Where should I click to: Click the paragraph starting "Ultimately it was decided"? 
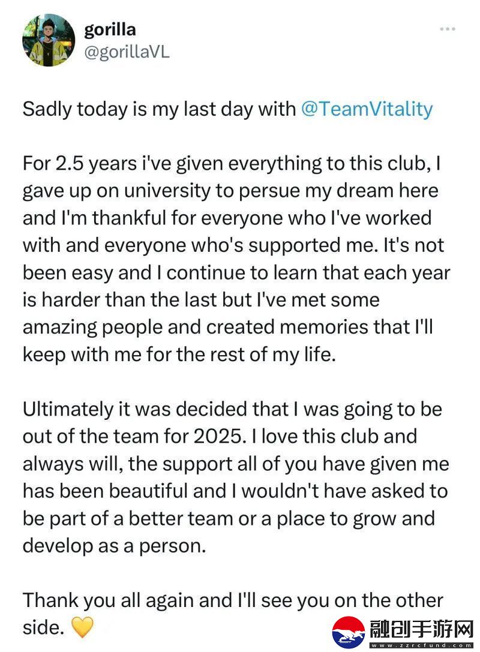click(236, 477)
